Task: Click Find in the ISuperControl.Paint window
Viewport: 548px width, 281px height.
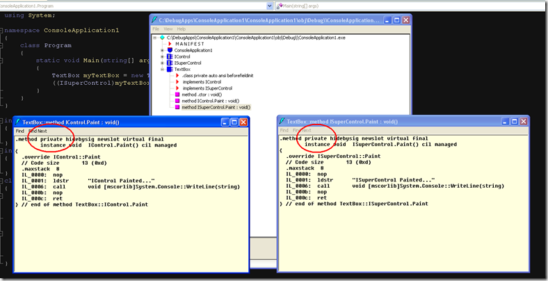Action: [x=284, y=130]
